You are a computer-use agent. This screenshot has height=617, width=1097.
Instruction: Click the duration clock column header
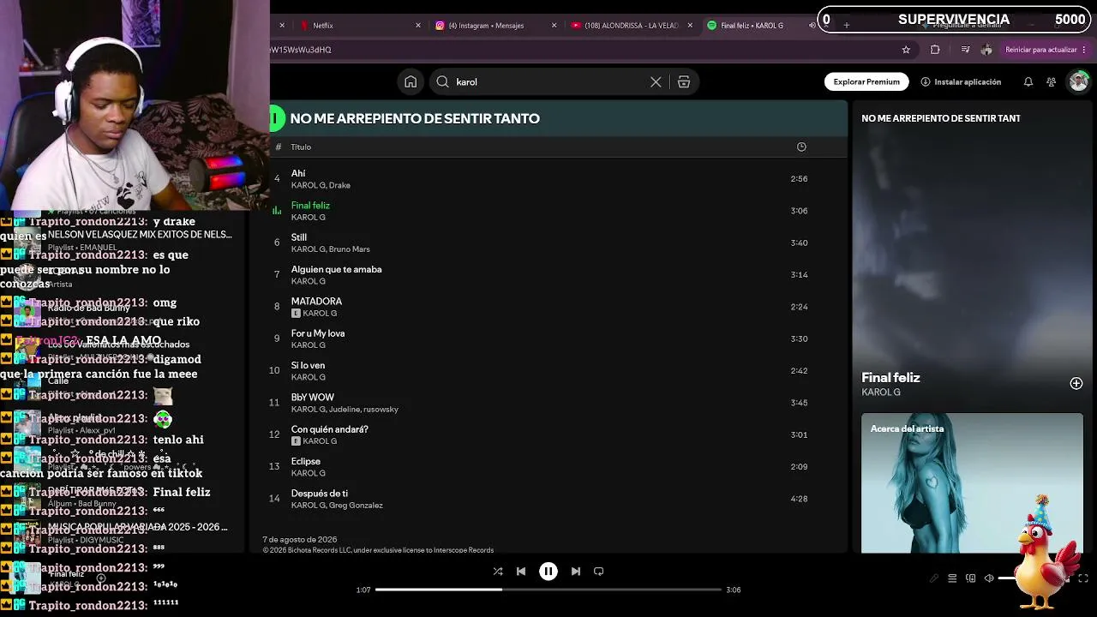[801, 147]
